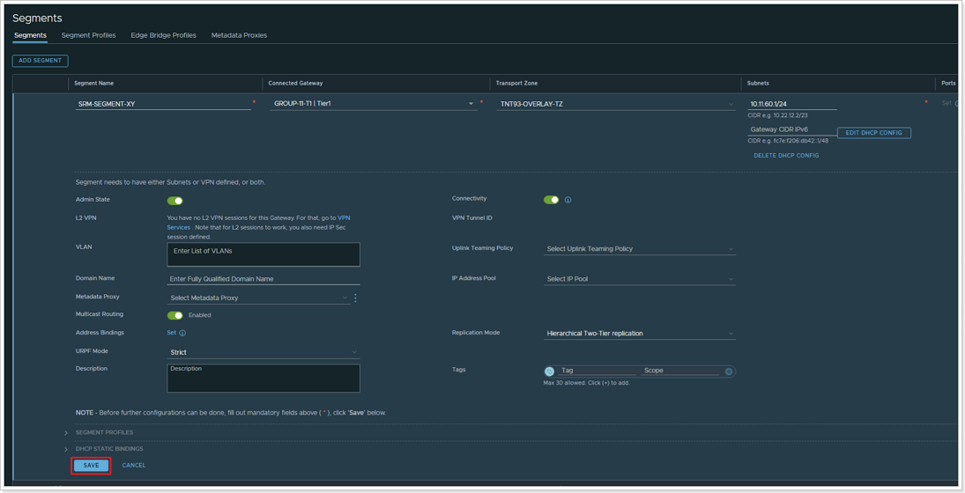This screenshot has width=965, height=493.
Task: Disable the Multicast Routing switch
Action: pos(174,315)
